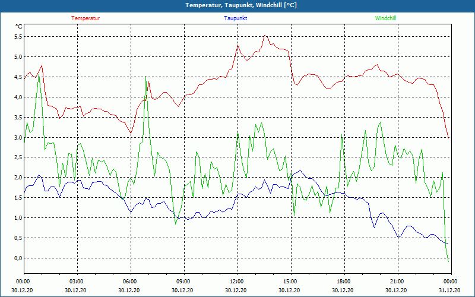Click the 0,0 y-axis value
This screenshot has width=475, height=297.
tap(18, 258)
